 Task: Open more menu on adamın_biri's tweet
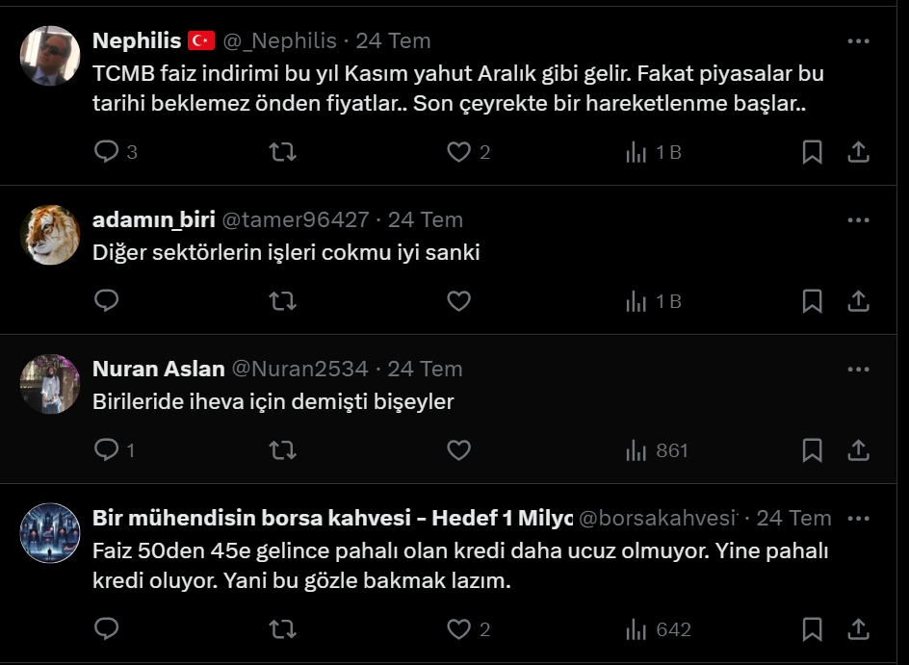click(x=858, y=220)
